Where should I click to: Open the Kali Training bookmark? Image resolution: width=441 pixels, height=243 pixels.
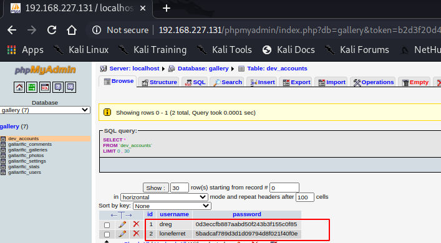[x=152, y=50]
